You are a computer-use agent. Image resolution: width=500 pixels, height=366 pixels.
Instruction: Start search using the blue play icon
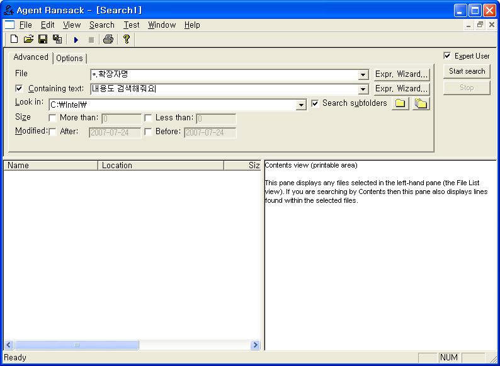tap(76, 40)
